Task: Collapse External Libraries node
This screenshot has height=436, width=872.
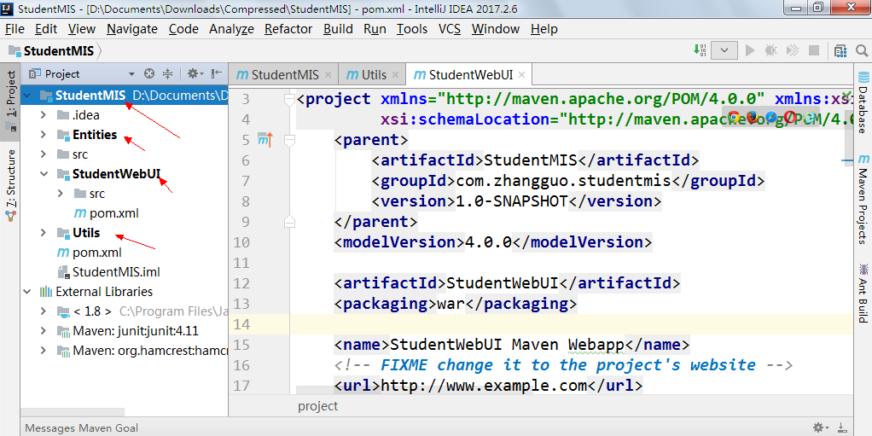Action: coord(27,292)
